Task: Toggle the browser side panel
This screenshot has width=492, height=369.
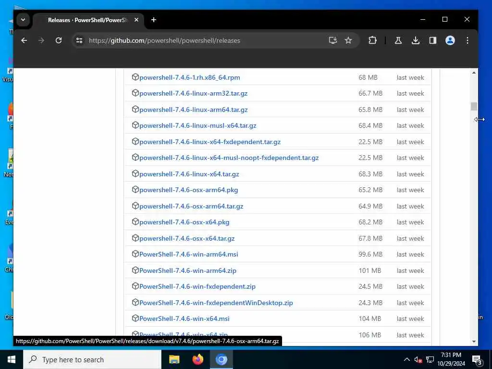Action: click(x=433, y=40)
